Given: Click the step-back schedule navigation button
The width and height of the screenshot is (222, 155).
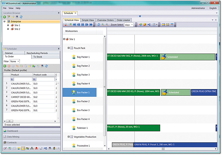Looking at the screenshot, I should (79, 25).
